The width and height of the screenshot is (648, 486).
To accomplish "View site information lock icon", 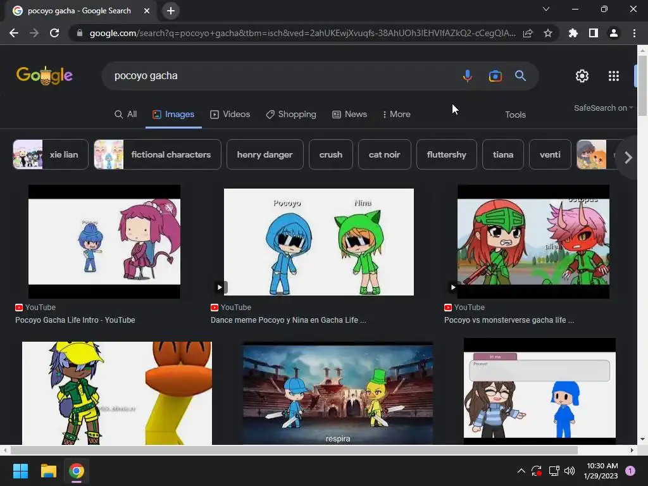I will coord(80,33).
